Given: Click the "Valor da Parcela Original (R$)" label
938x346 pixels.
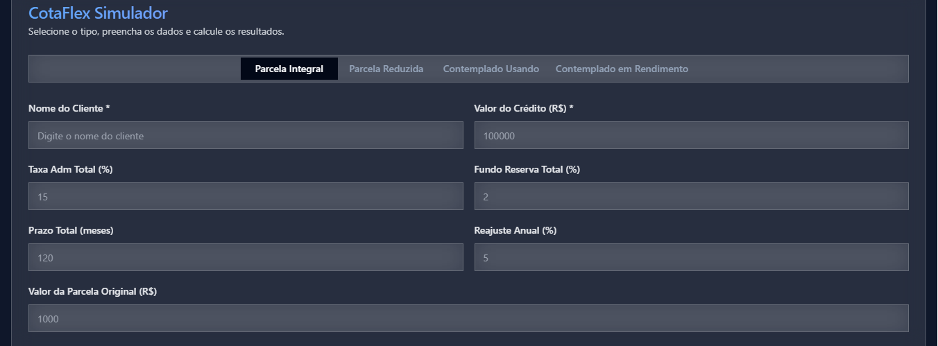Looking at the screenshot, I should pos(92,292).
